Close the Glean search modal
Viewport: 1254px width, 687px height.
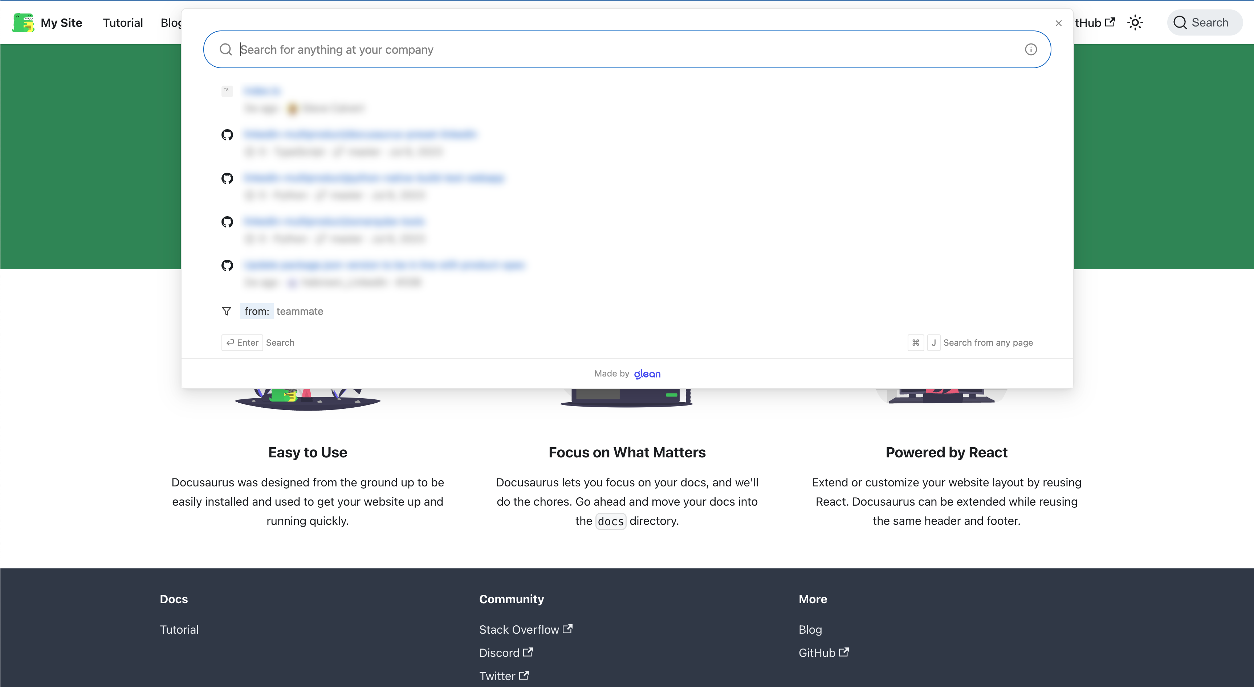[1058, 23]
